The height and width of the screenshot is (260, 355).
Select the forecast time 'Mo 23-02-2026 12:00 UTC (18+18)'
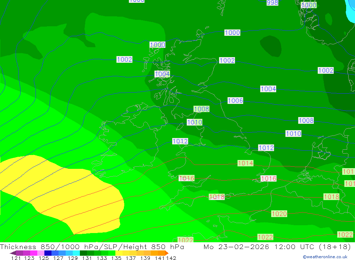(x=277, y=247)
